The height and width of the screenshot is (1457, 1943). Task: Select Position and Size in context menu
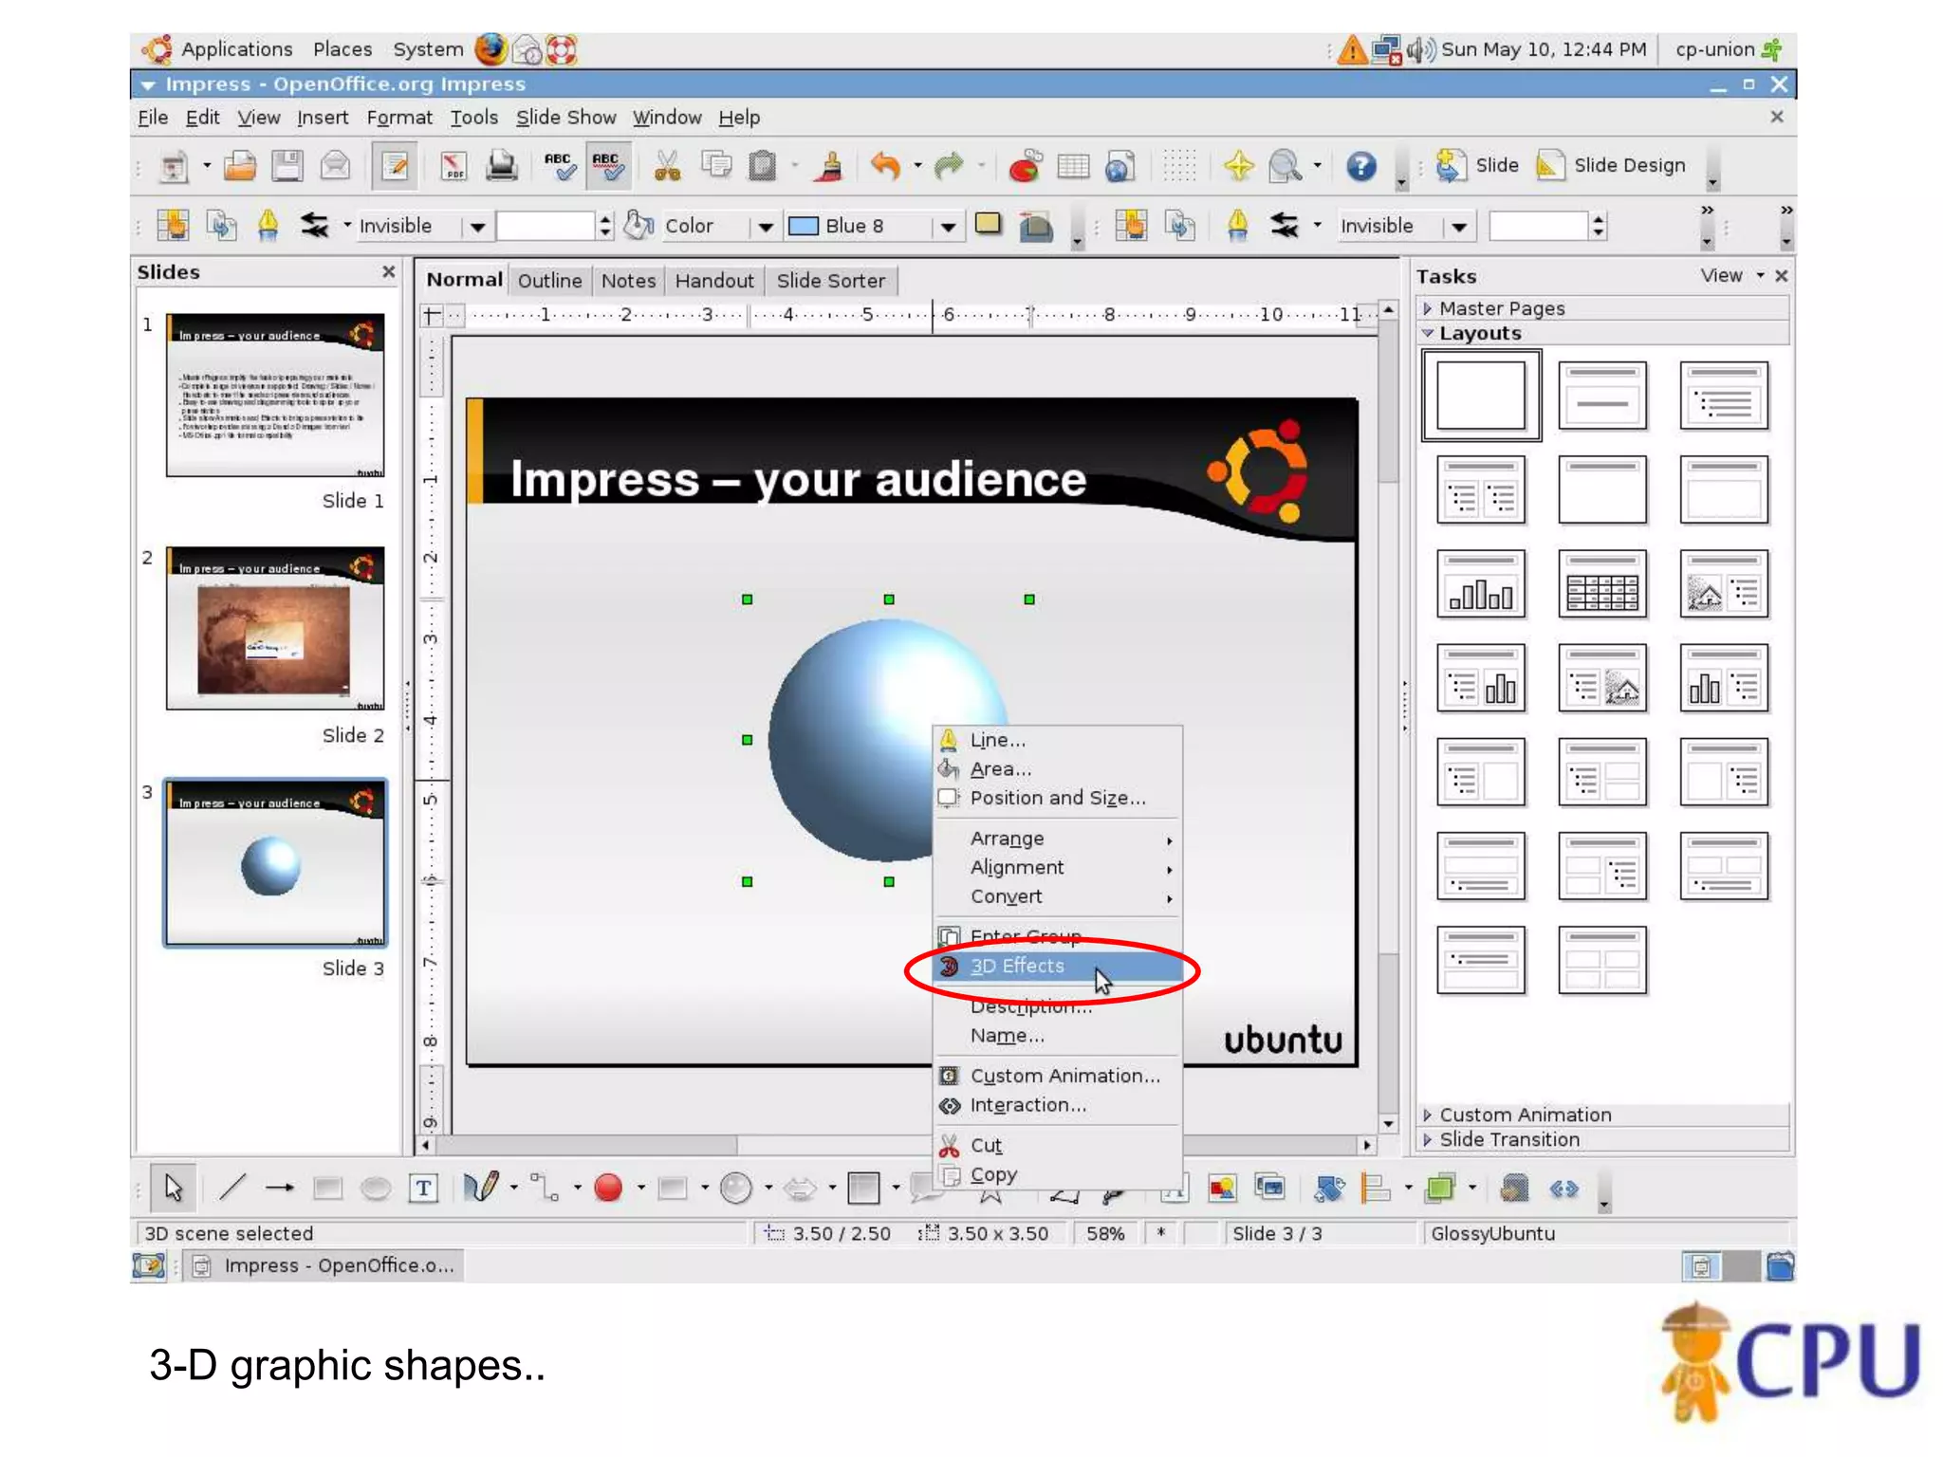coord(1059,798)
